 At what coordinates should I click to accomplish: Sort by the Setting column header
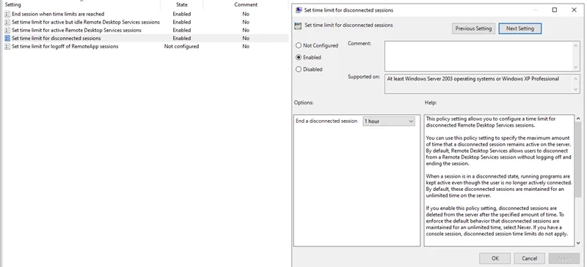[81, 5]
